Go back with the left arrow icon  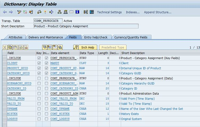pos(5,12)
